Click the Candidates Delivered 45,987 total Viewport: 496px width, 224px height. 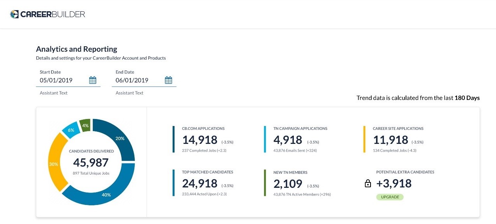point(91,162)
